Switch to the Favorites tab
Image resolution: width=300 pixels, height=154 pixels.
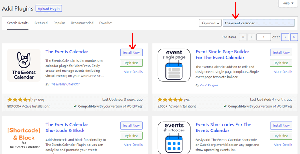(106, 23)
